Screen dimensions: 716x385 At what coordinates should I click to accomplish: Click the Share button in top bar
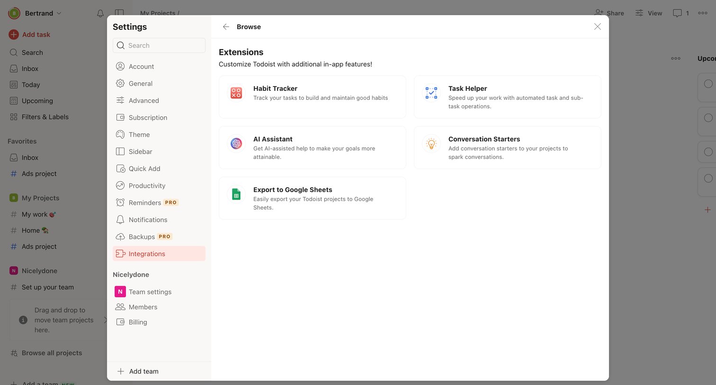pos(609,13)
